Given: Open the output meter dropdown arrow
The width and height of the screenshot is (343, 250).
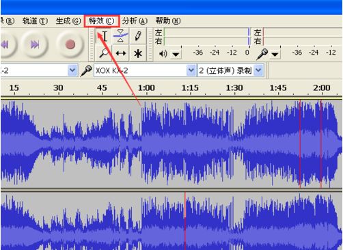Looking at the screenshot, I should [x=176, y=54].
